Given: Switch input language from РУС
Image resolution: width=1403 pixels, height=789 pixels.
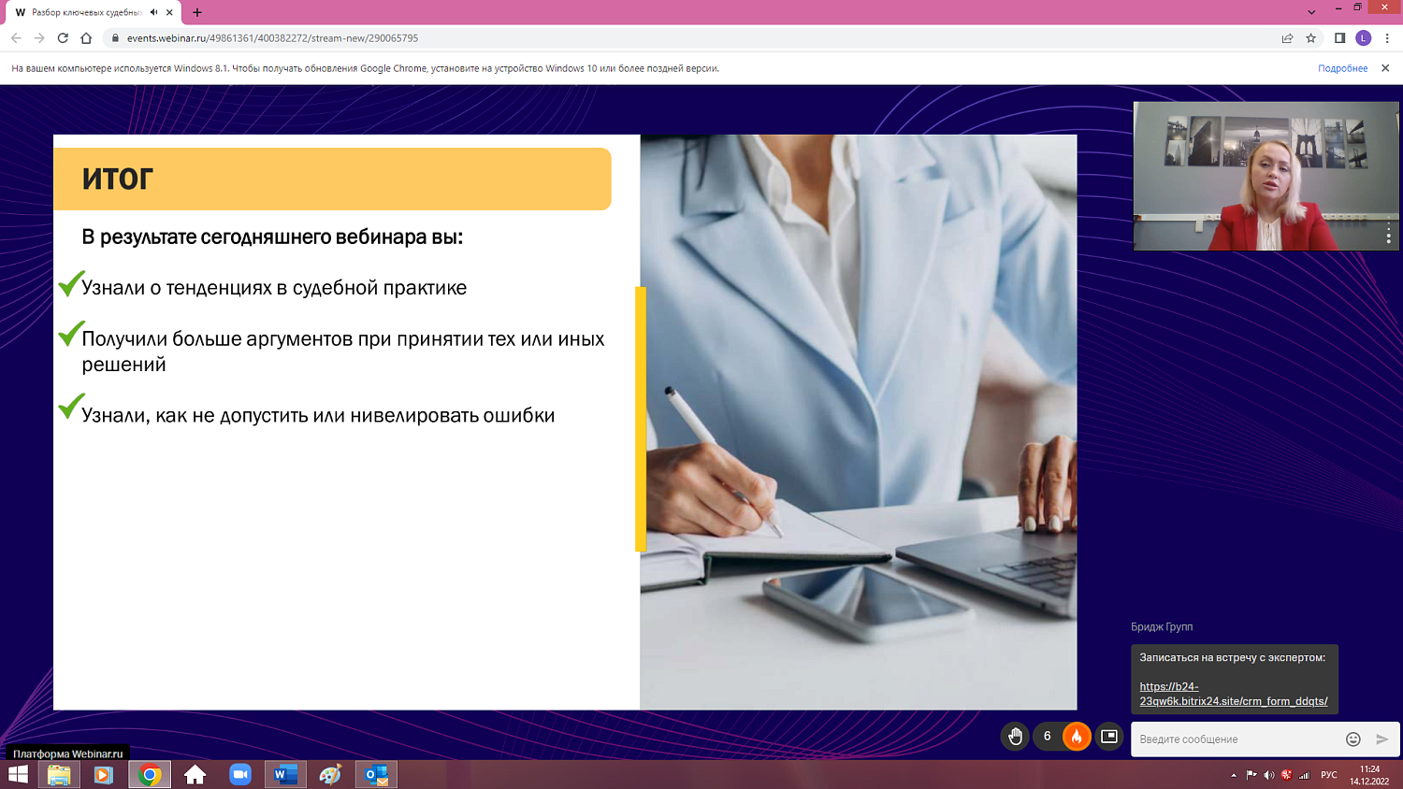Looking at the screenshot, I should point(1329,775).
